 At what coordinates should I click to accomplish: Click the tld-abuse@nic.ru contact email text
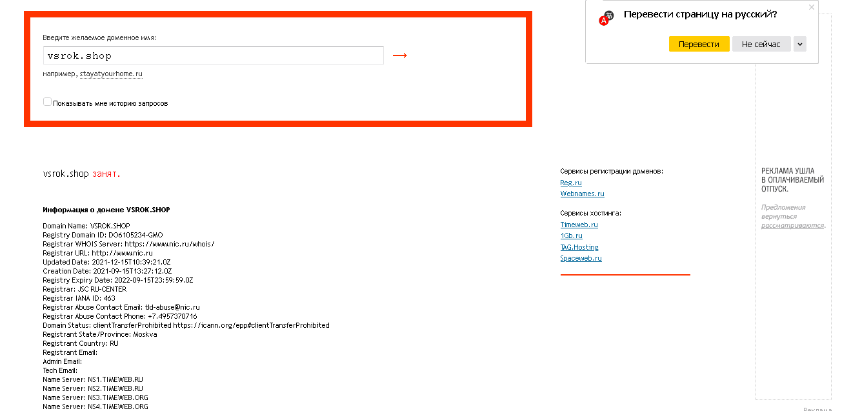click(172, 307)
